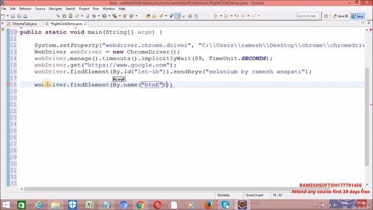Open the Refactor menu

click(25, 9)
